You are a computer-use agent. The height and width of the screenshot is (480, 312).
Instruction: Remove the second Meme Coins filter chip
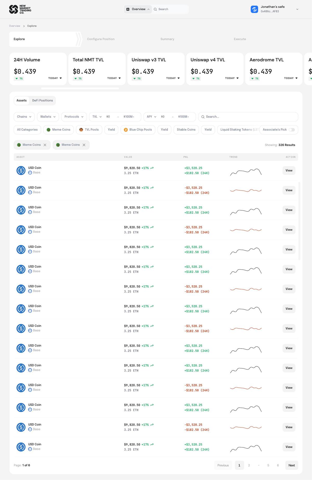coord(84,145)
